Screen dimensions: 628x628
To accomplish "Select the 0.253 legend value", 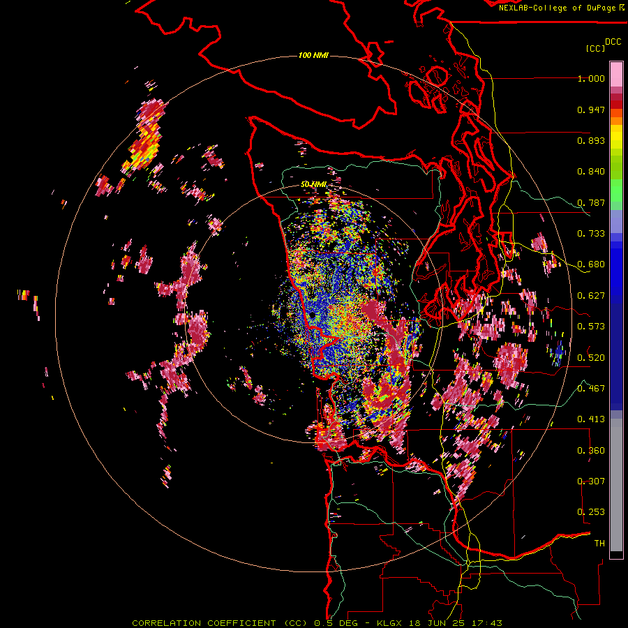I will pyautogui.click(x=591, y=512).
